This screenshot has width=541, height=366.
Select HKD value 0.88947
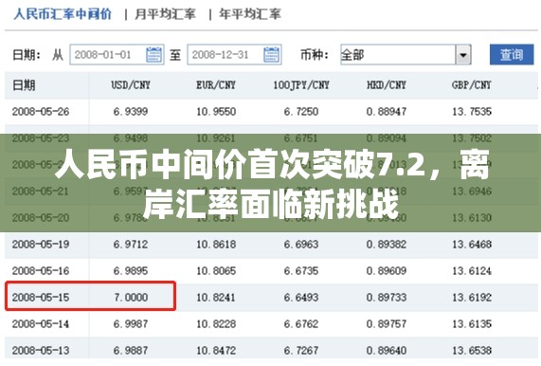click(x=387, y=112)
